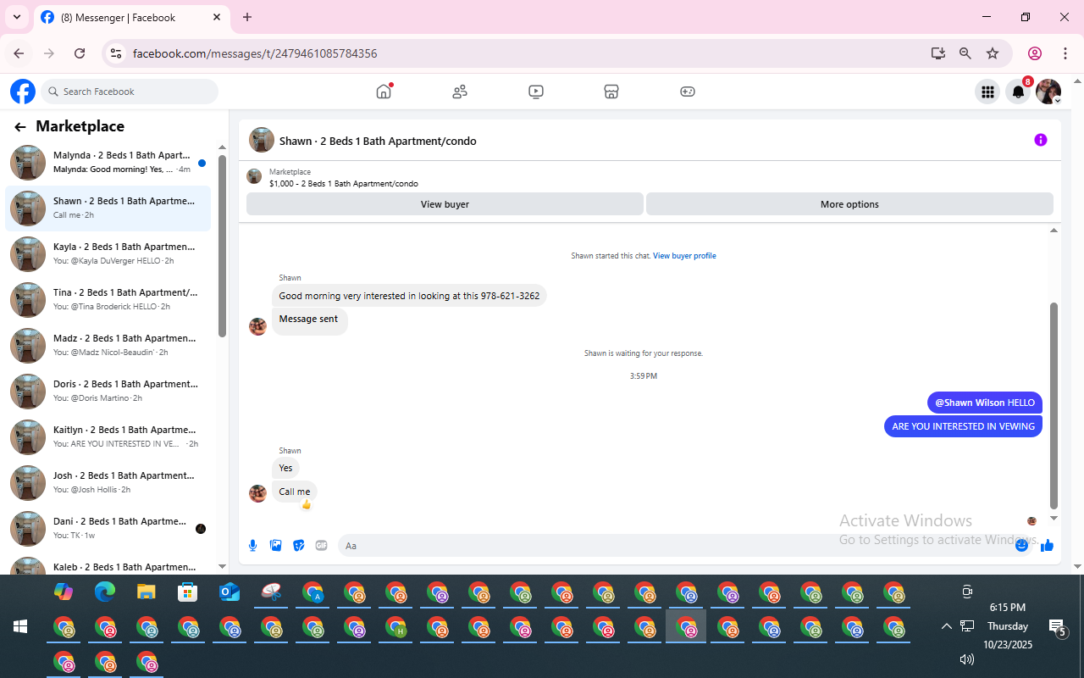Open Madz's conversation in the list
The width and height of the screenshot is (1084, 678).
(108, 346)
